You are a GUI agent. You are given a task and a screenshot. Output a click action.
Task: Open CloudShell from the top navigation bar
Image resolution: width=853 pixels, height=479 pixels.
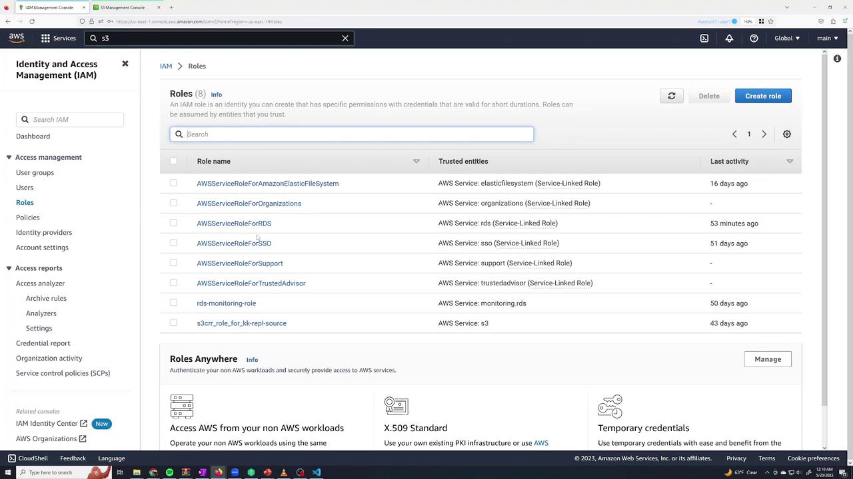704,38
